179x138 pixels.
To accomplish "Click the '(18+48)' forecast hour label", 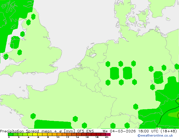I will (169, 131).
